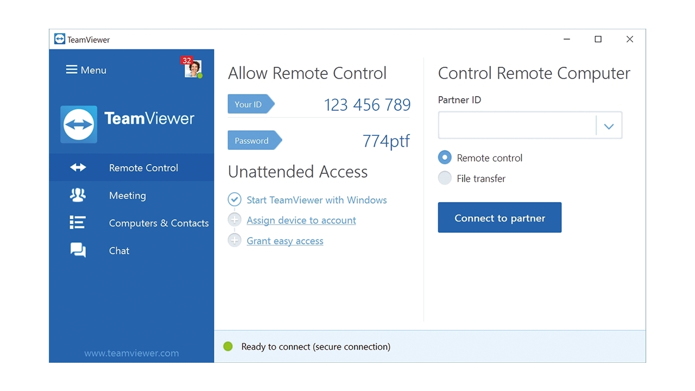Switch to the Meeting section

tap(128, 195)
